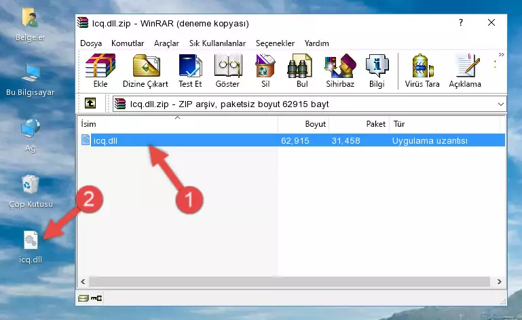Open the Dosya menu
The width and height of the screenshot is (522, 320).
(x=91, y=43)
